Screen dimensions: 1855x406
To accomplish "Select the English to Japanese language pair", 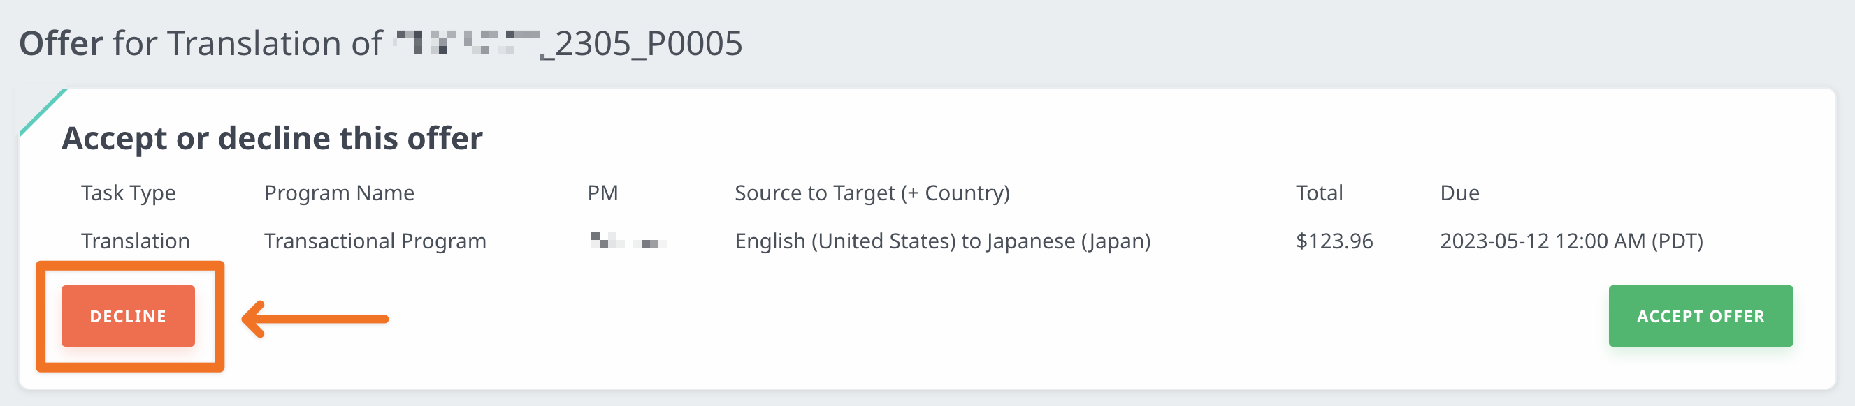I will [942, 241].
